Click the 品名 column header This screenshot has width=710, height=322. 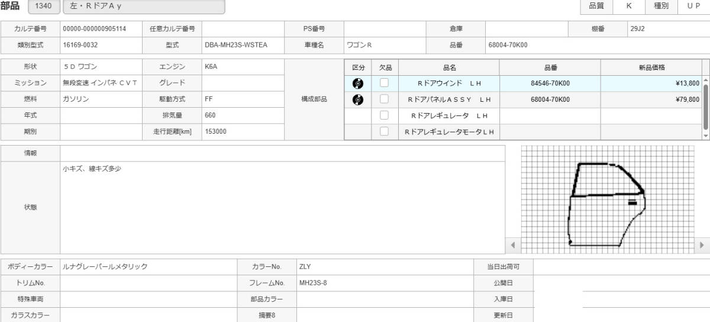(x=450, y=67)
